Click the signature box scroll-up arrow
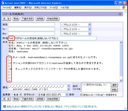 click(x=69, y=86)
